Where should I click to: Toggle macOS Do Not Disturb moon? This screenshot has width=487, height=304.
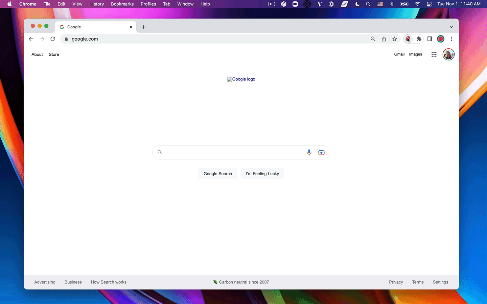[357, 4]
